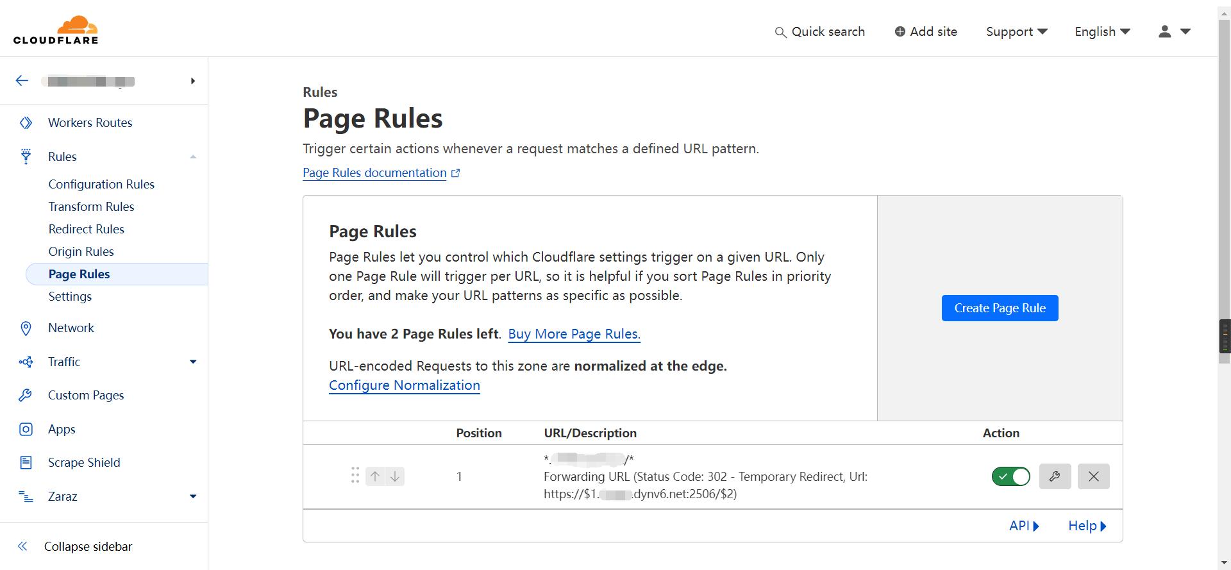Click Create Page Rule button
The height and width of the screenshot is (570, 1231).
click(1000, 308)
